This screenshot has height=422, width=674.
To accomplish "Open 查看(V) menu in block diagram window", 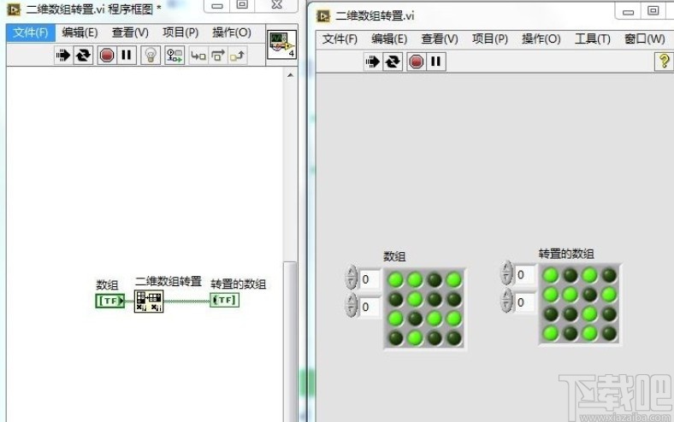I will 130,32.
